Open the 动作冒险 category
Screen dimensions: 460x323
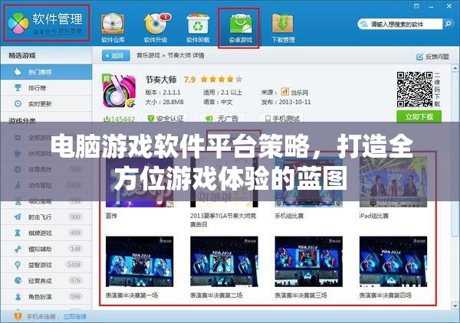(x=46, y=185)
